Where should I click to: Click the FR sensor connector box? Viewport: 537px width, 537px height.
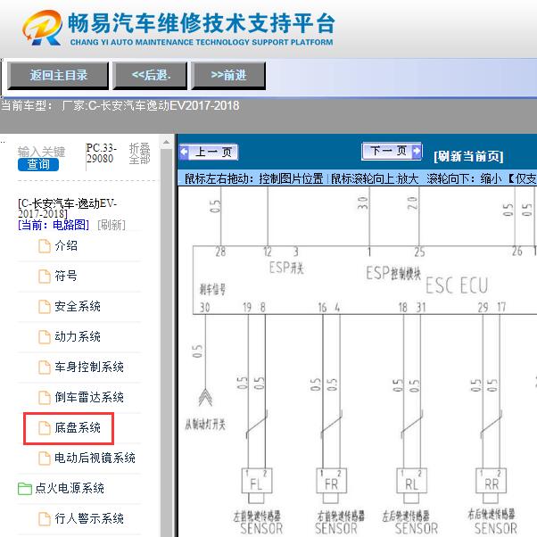[332, 481]
